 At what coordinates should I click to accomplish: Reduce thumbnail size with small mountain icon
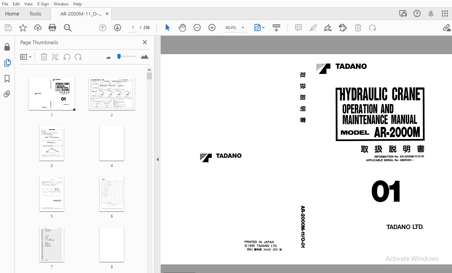(108, 57)
